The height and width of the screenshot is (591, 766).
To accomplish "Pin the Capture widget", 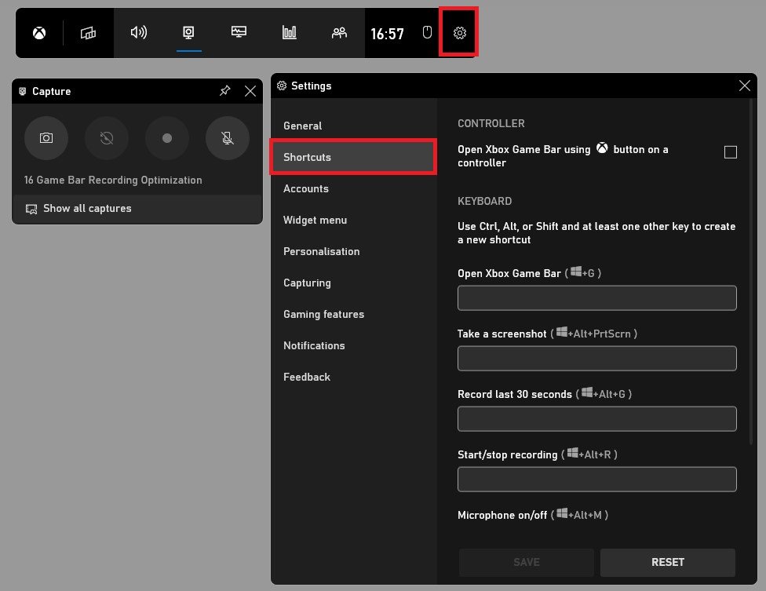I will click(x=225, y=91).
